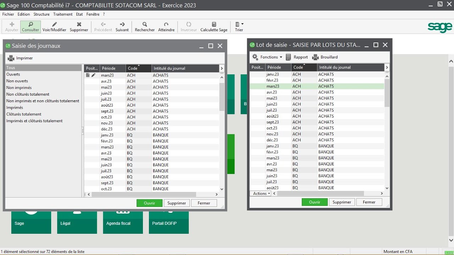Open the Etat menu
454x255 pixels.
[x=79, y=14]
